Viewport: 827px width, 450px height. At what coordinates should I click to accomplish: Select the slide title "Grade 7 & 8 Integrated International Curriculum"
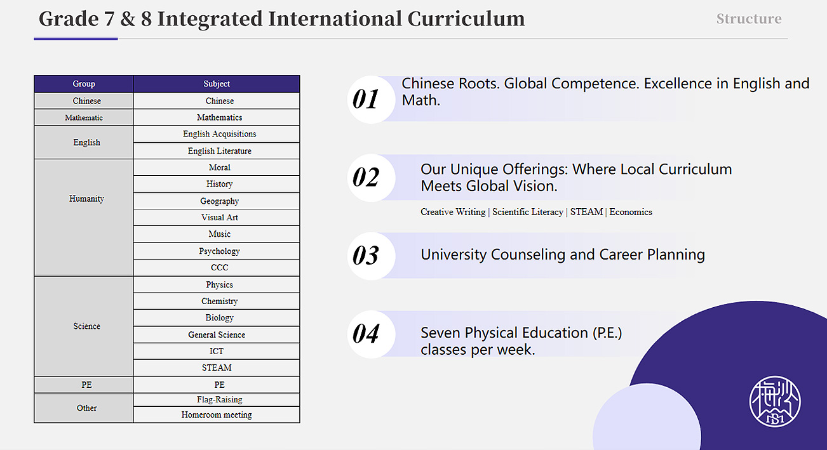(x=282, y=18)
